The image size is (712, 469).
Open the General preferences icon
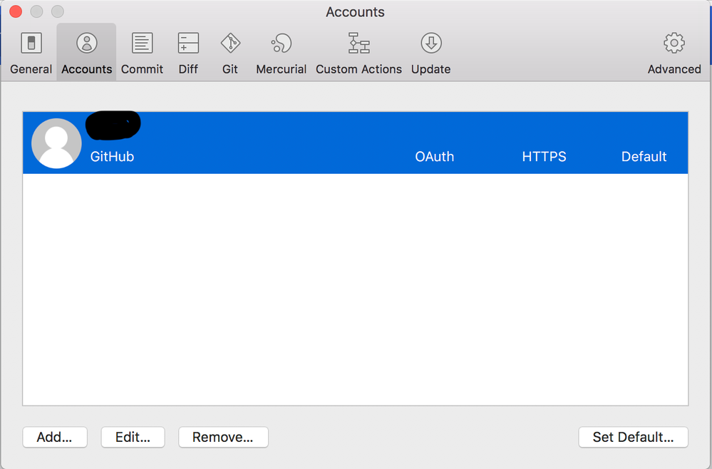pyautogui.click(x=31, y=43)
